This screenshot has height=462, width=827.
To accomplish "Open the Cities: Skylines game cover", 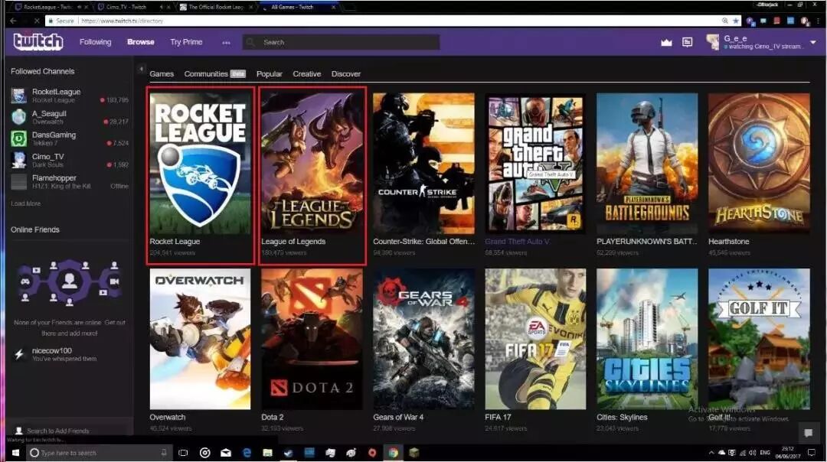I will click(x=647, y=339).
